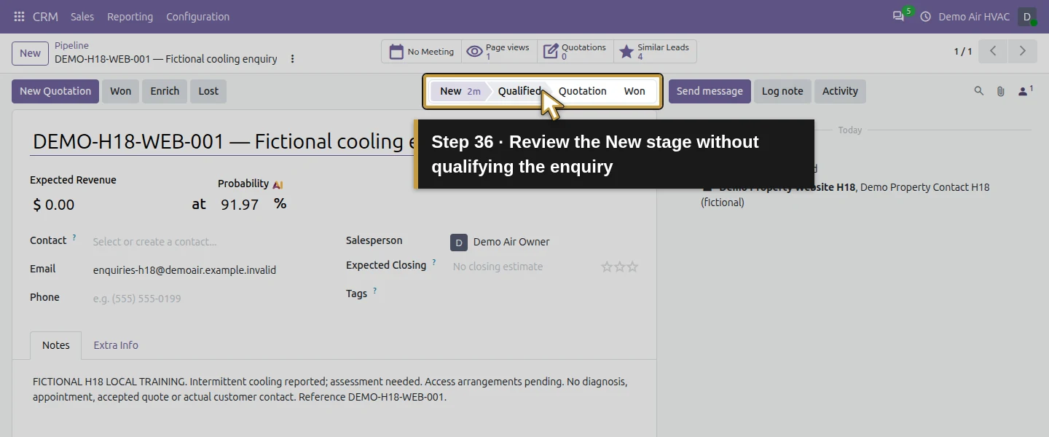The image size is (1049, 437).
Task: Click the No Meeting calendar button
Action: point(422,52)
